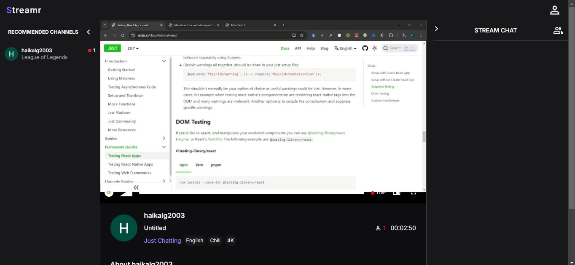Click the community members icon beside Stream Chat
This screenshot has height=265, width=575.
558,30
